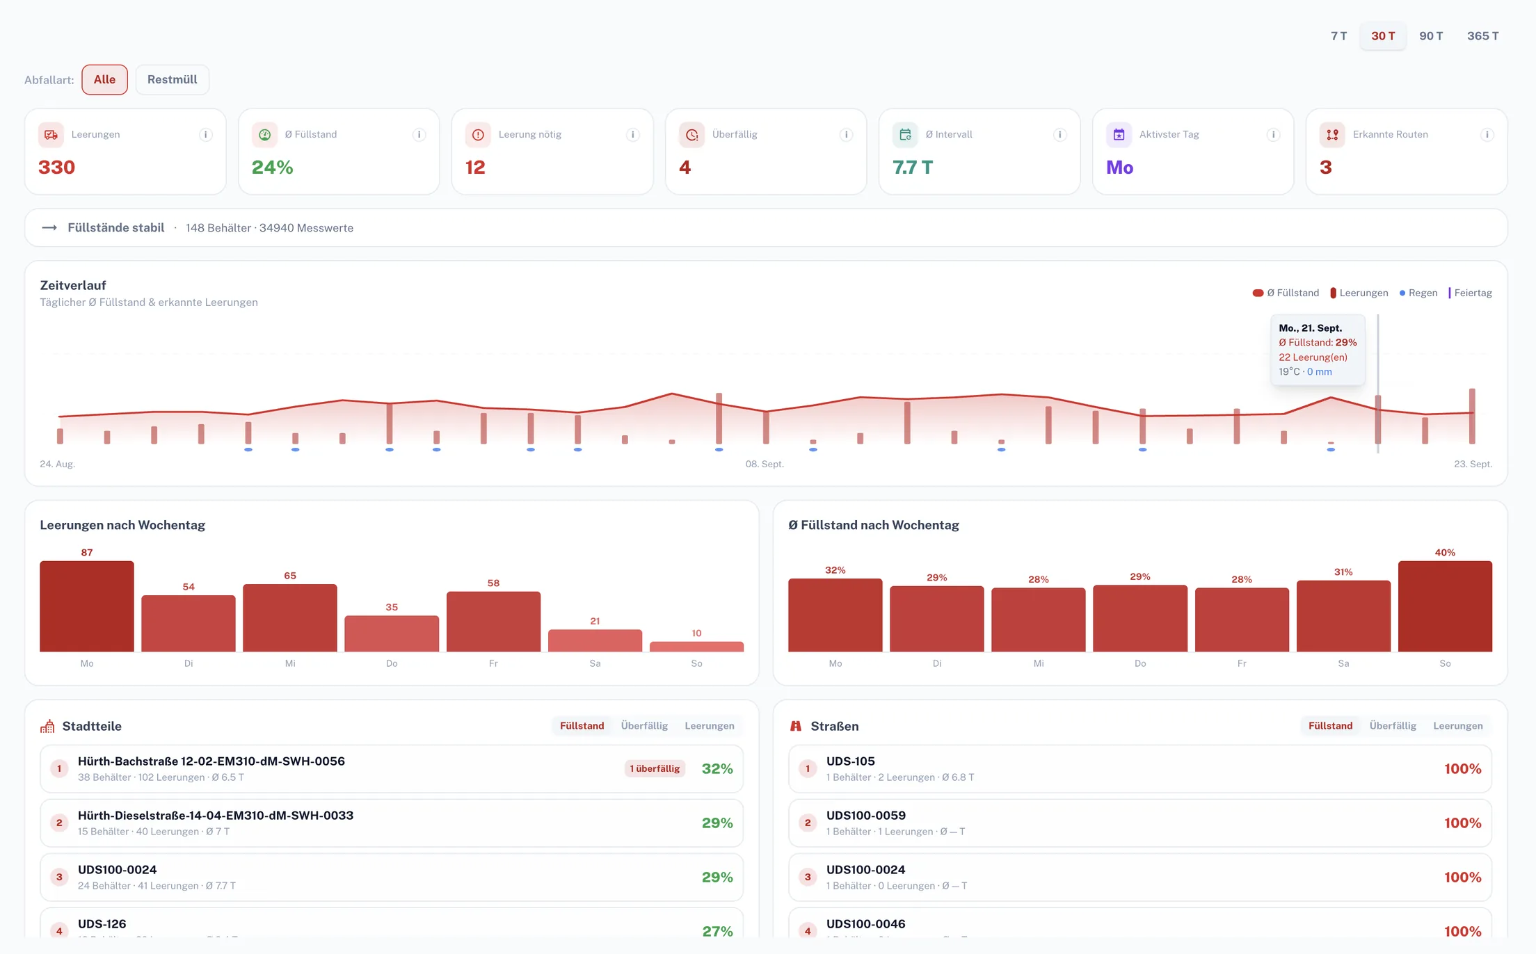The height and width of the screenshot is (954, 1536).
Task: Switch time range to 90 T
Action: (x=1431, y=36)
